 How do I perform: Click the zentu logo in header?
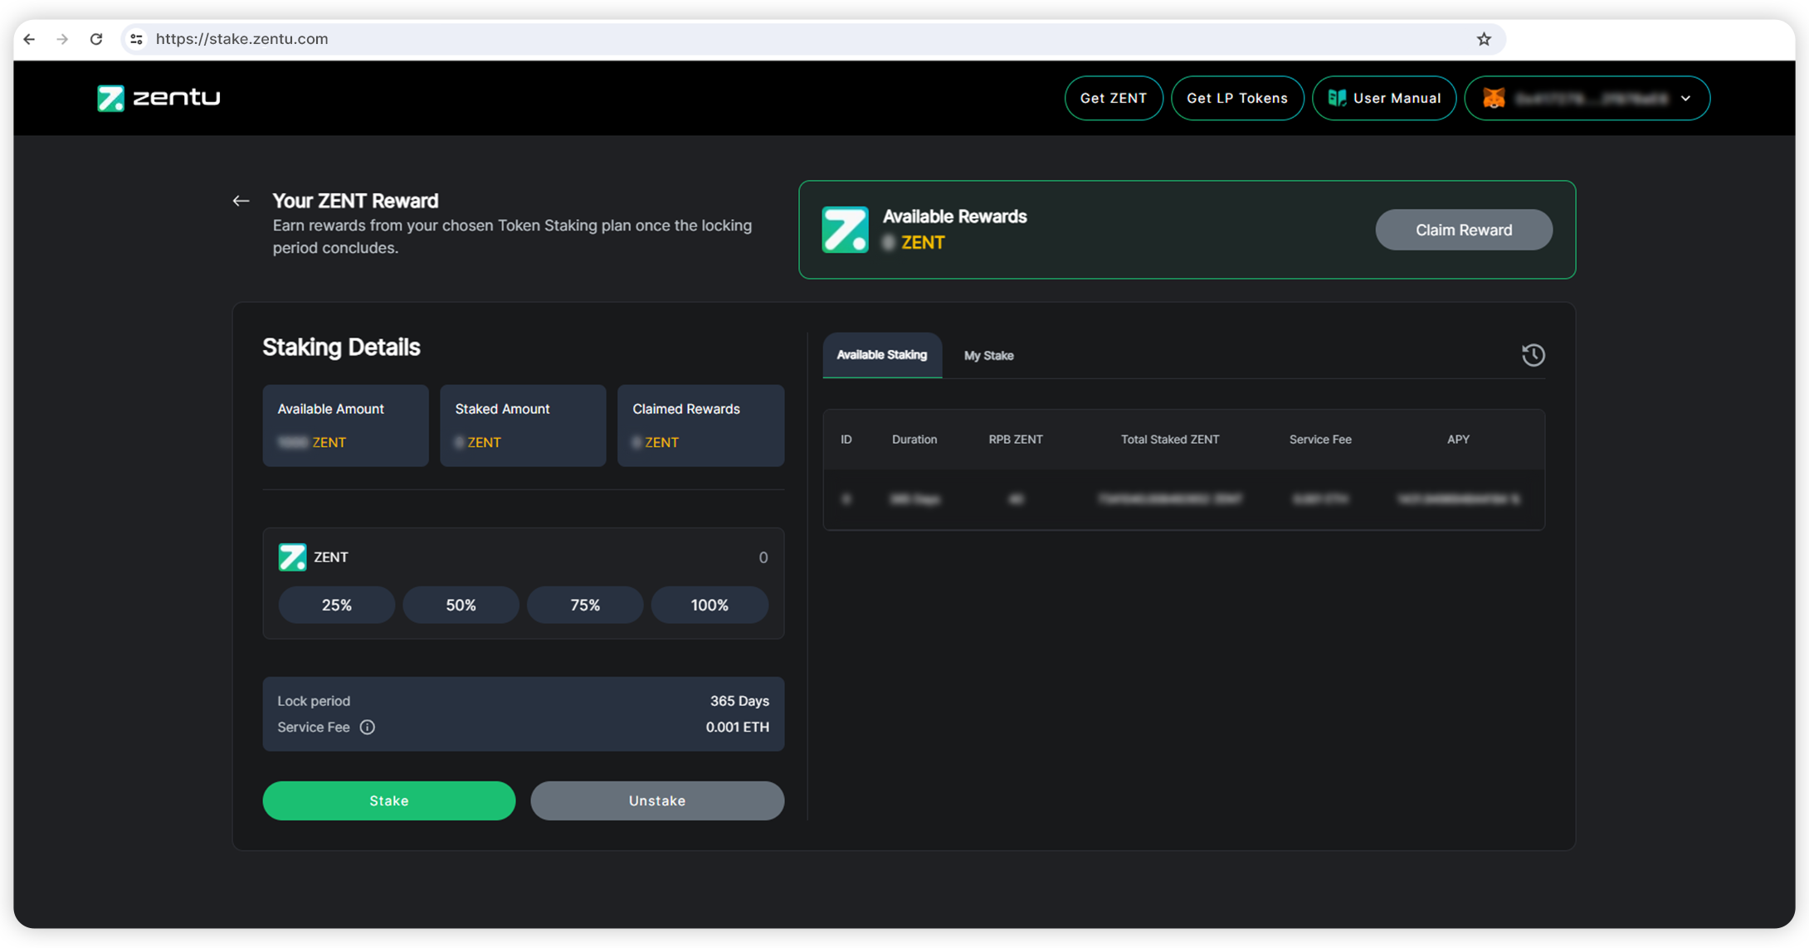(x=158, y=98)
